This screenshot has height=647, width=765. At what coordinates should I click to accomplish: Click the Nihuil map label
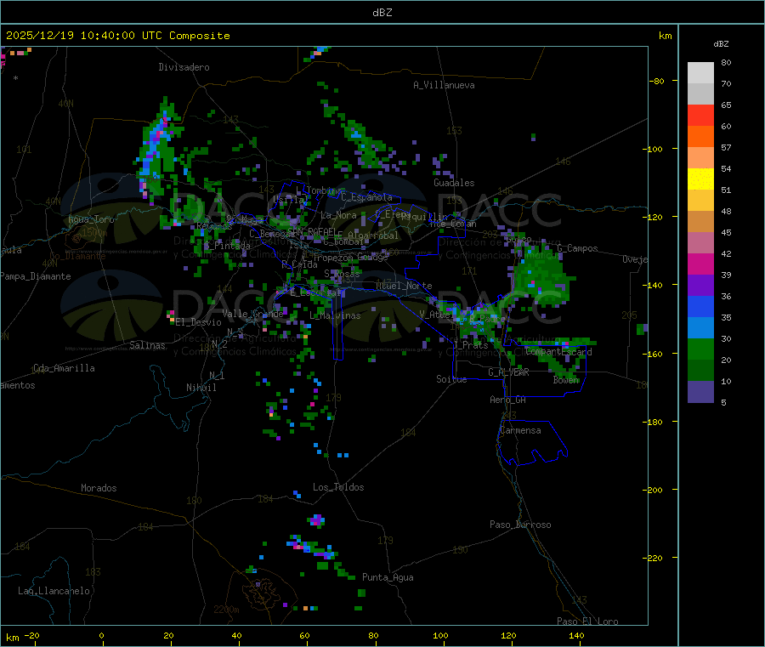201,388
